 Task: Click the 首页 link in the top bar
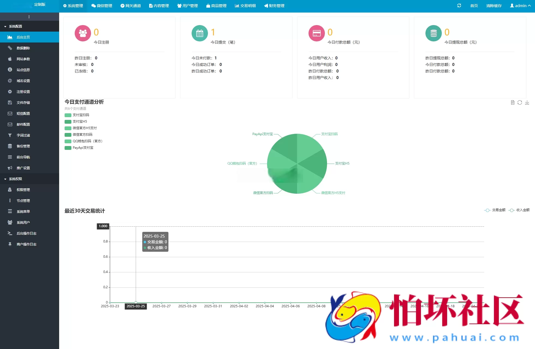click(x=474, y=5)
